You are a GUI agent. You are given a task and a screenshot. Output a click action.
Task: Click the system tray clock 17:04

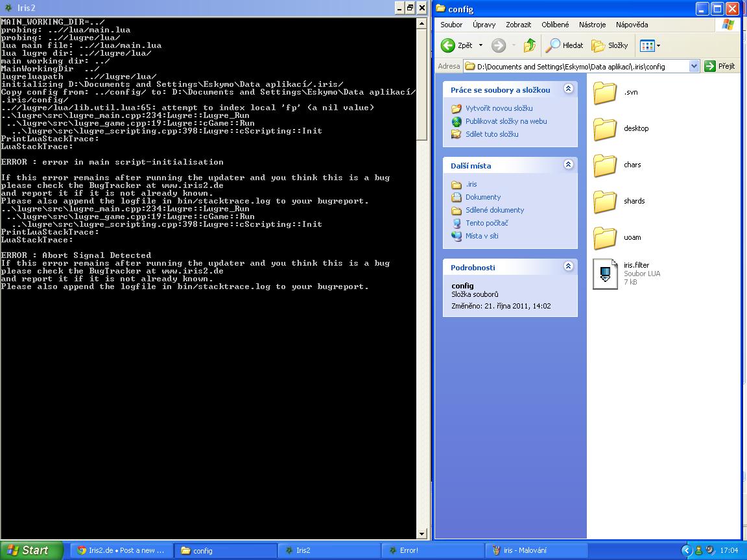coord(729,550)
